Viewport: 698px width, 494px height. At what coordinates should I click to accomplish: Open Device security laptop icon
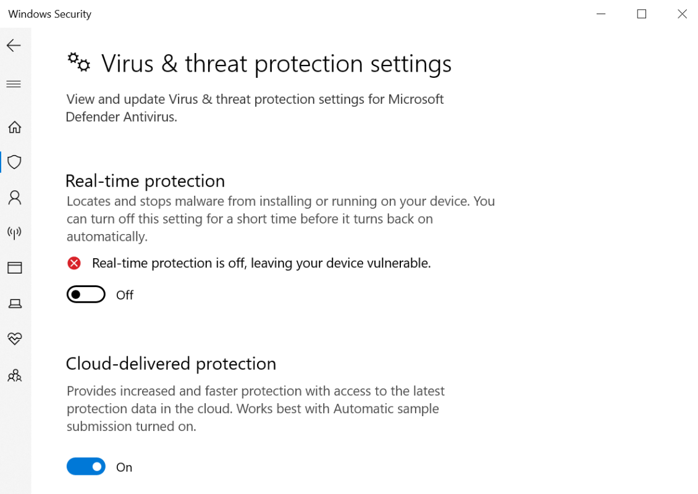[x=15, y=304]
